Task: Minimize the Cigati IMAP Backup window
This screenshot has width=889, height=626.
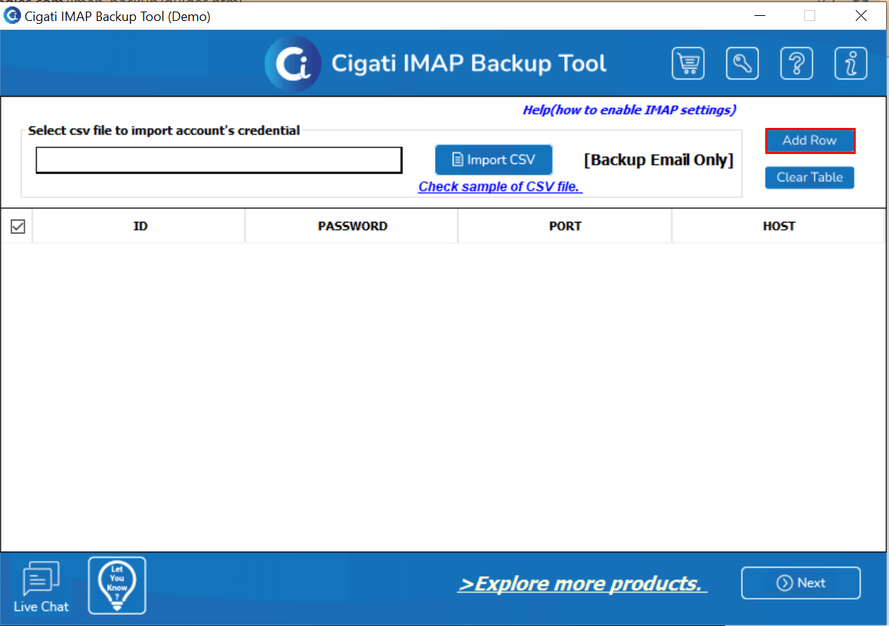Action: point(760,15)
